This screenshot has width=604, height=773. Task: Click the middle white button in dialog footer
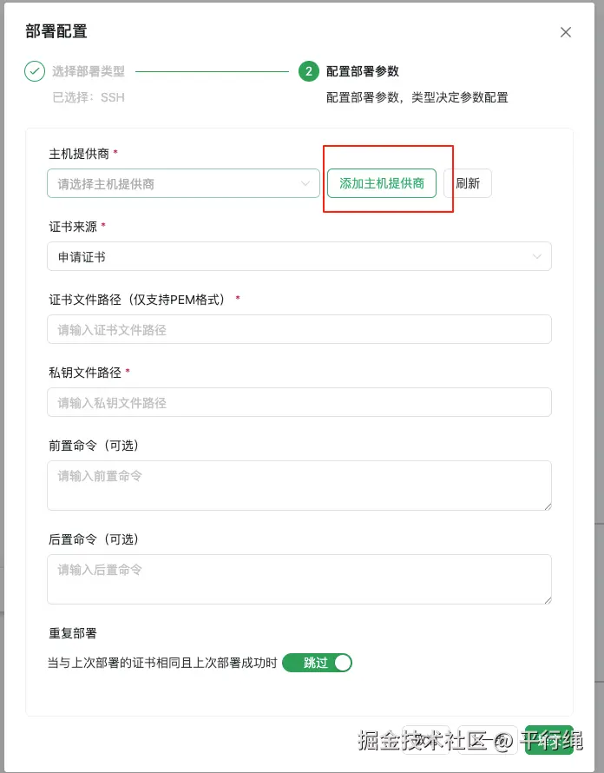click(489, 739)
